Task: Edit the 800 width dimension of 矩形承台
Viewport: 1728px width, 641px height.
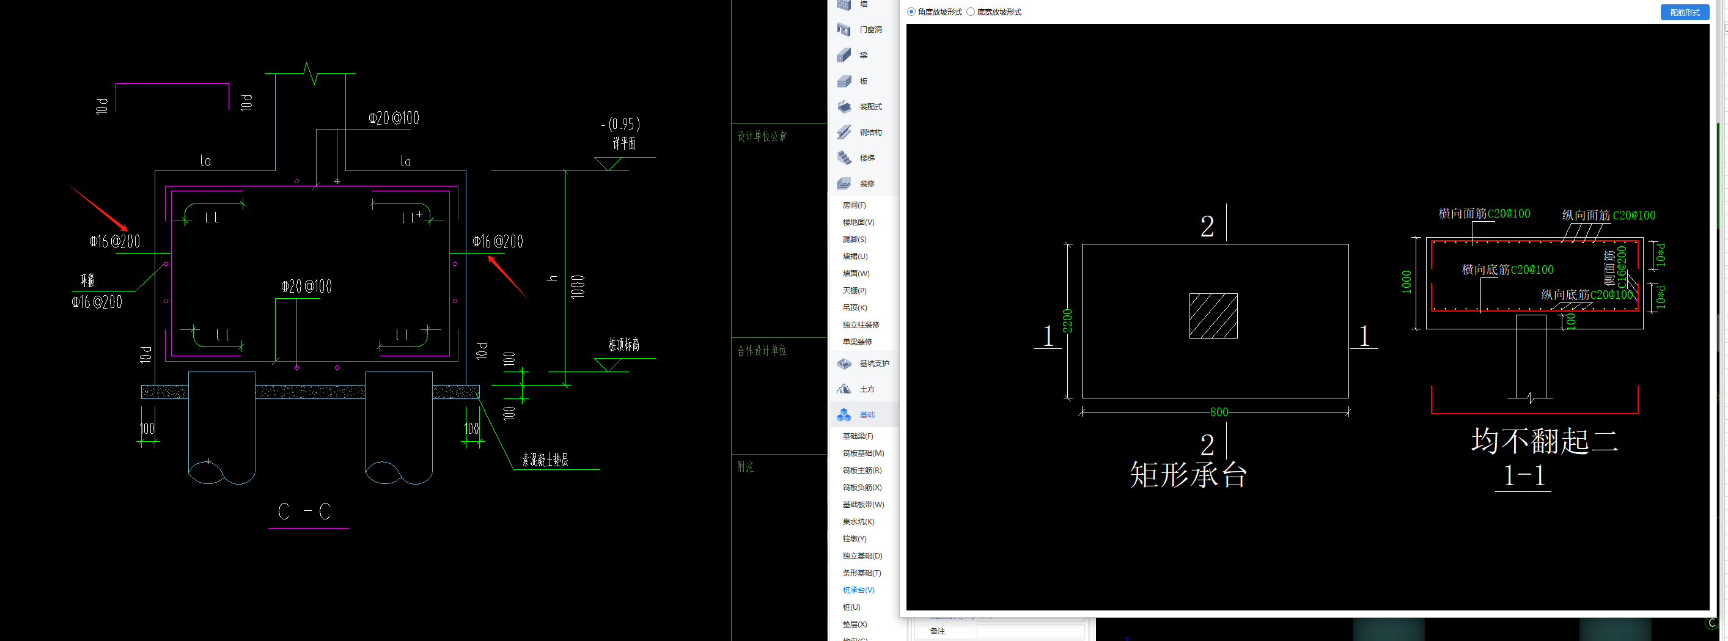Action: (x=1219, y=412)
